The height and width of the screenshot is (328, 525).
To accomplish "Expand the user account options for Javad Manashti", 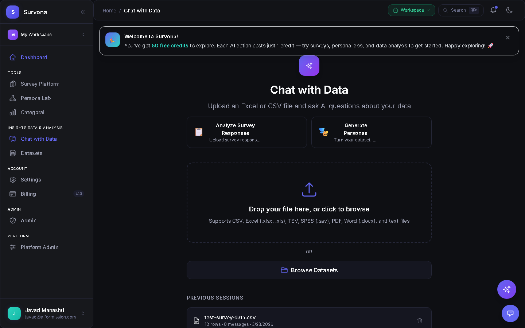I will [x=82, y=313].
